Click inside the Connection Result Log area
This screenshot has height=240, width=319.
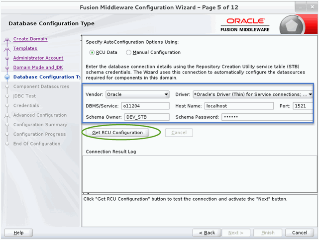(200, 174)
